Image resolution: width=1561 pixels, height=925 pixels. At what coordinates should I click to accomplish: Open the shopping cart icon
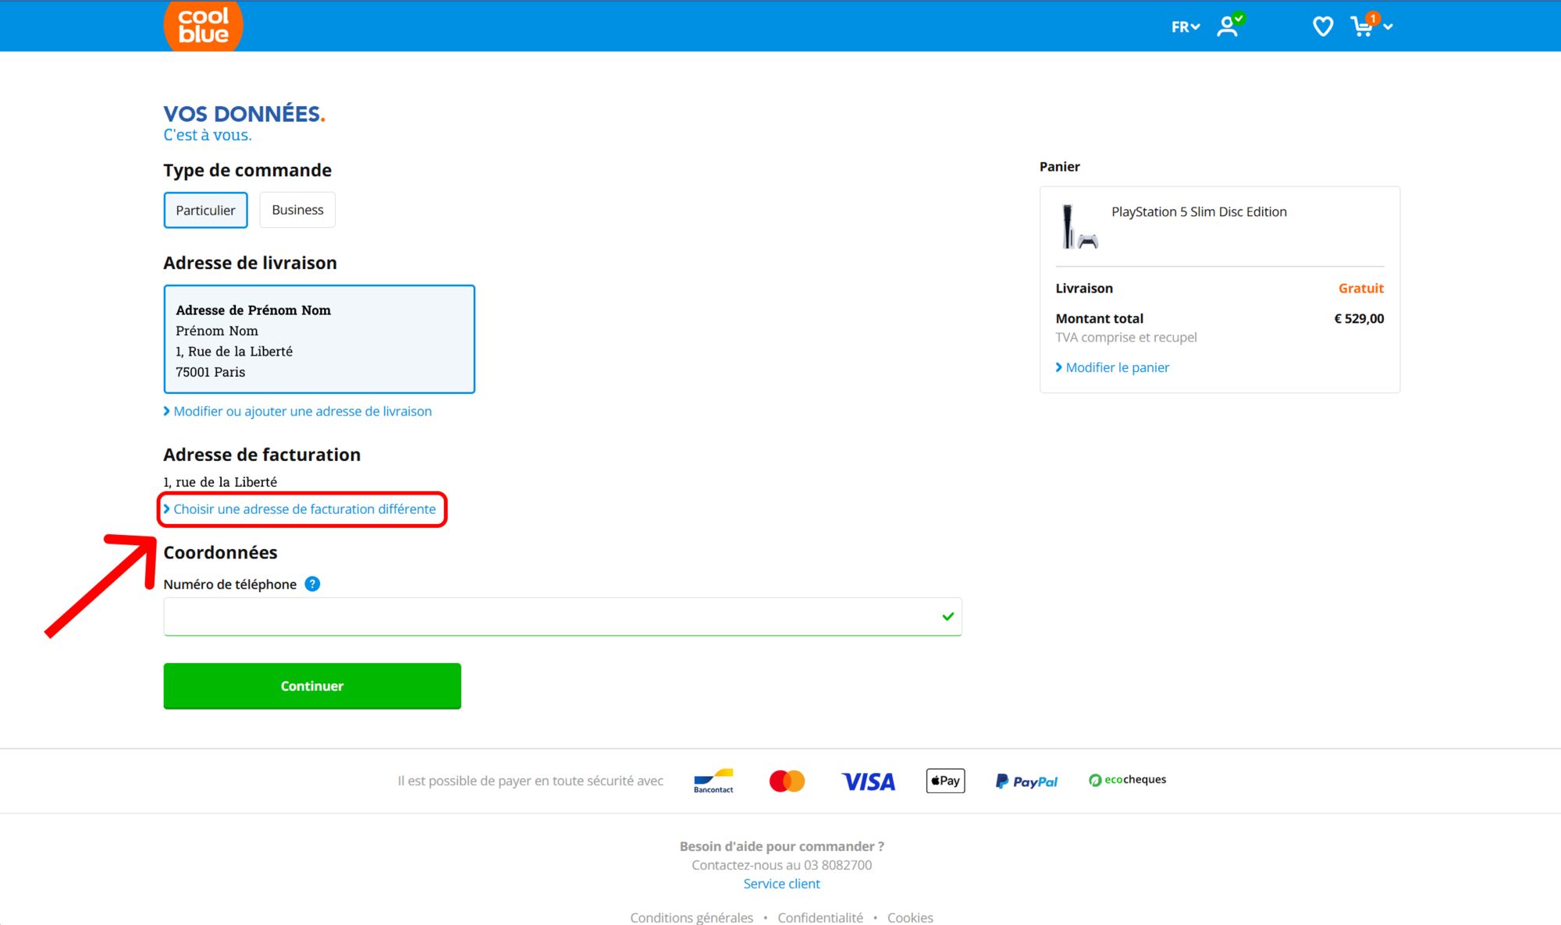click(x=1364, y=26)
